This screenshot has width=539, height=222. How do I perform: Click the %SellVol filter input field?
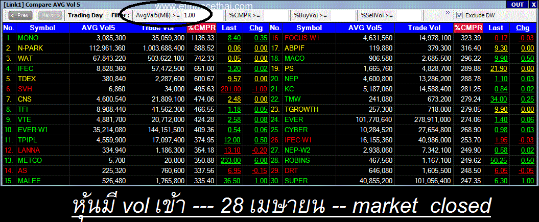click(x=409, y=15)
